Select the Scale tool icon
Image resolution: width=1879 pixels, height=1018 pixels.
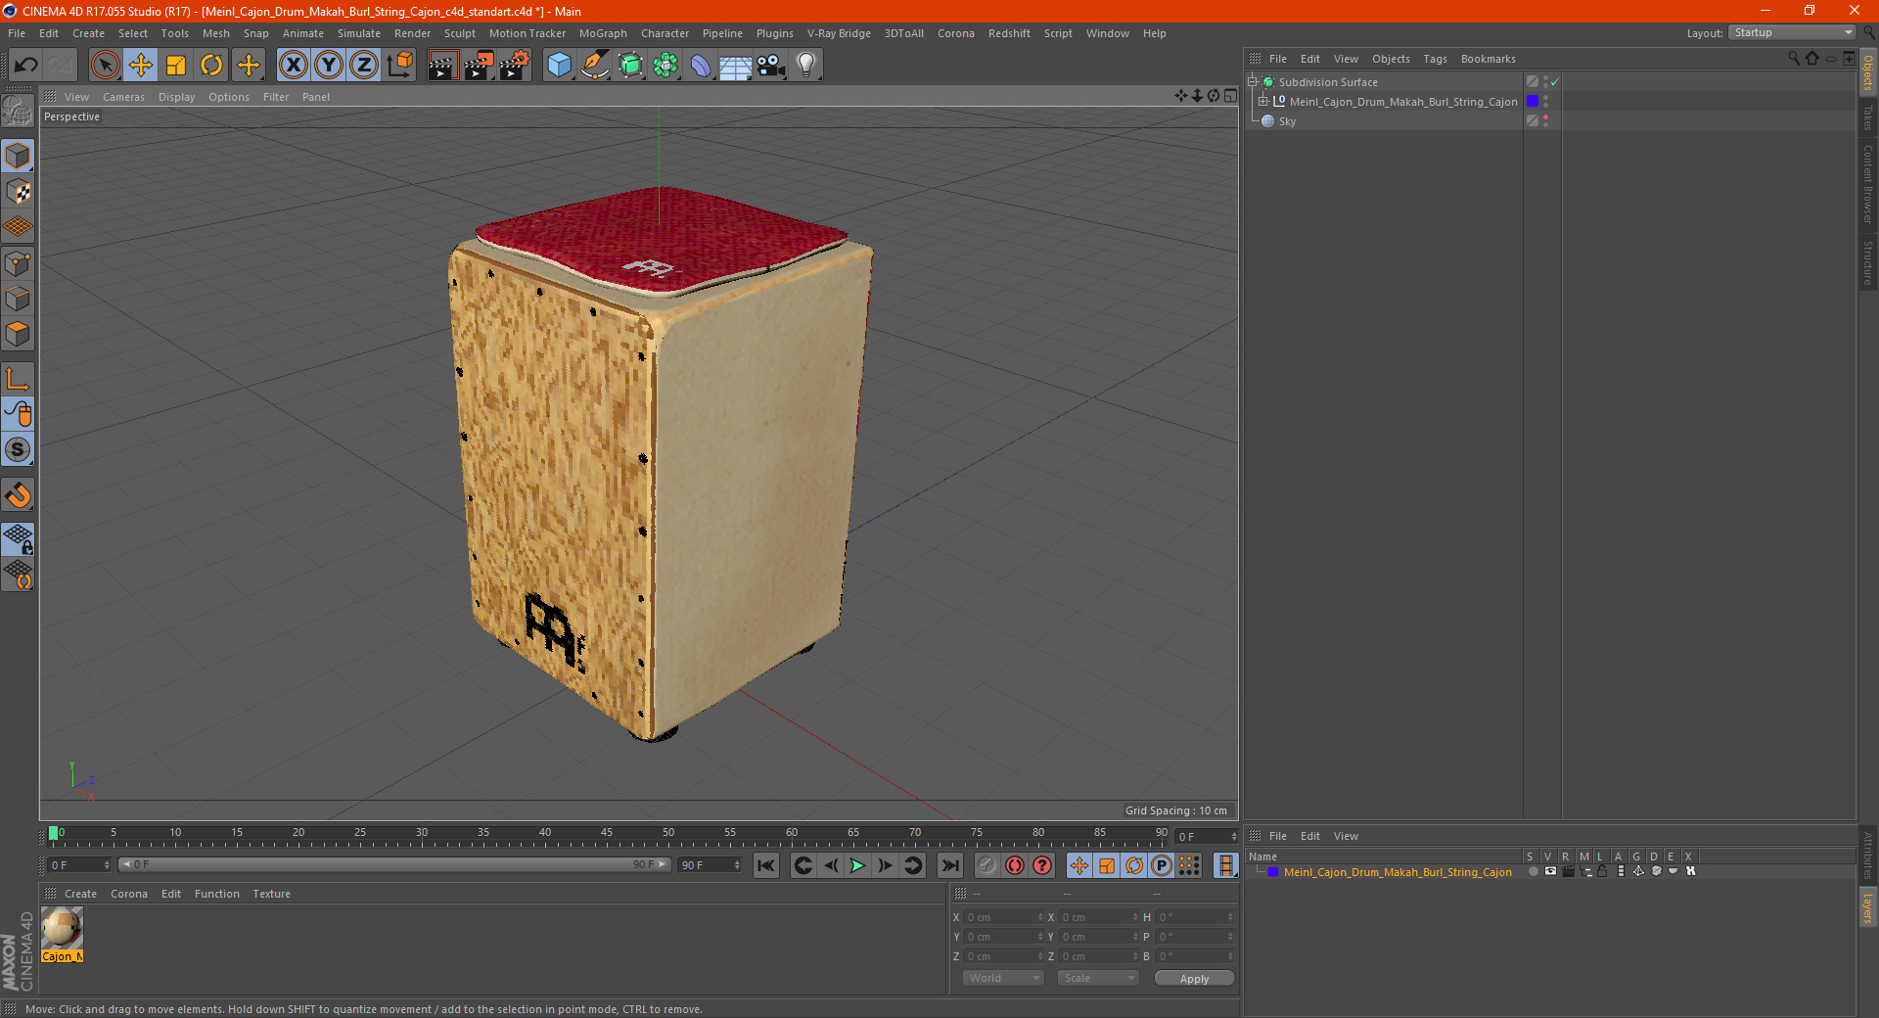pos(176,66)
